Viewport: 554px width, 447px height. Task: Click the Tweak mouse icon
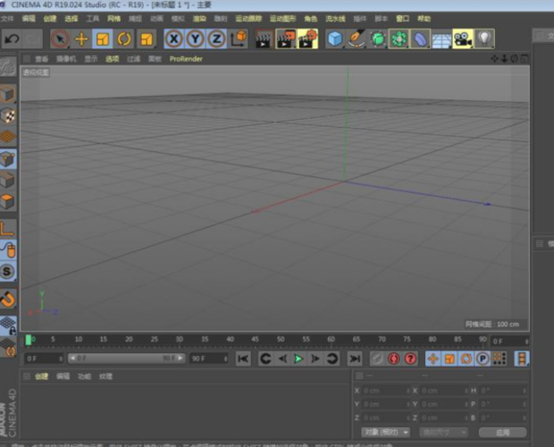[8, 249]
